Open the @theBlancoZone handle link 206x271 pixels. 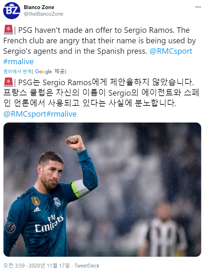pos(44,14)
